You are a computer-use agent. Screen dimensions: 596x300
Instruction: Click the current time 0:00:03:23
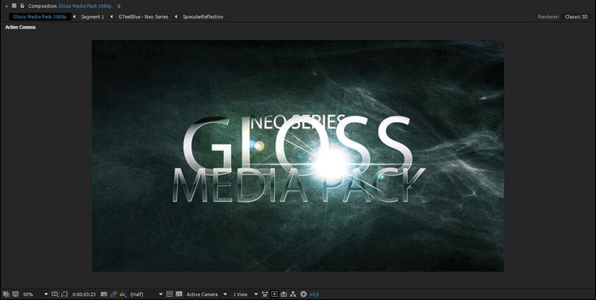[x=84, y=294]
